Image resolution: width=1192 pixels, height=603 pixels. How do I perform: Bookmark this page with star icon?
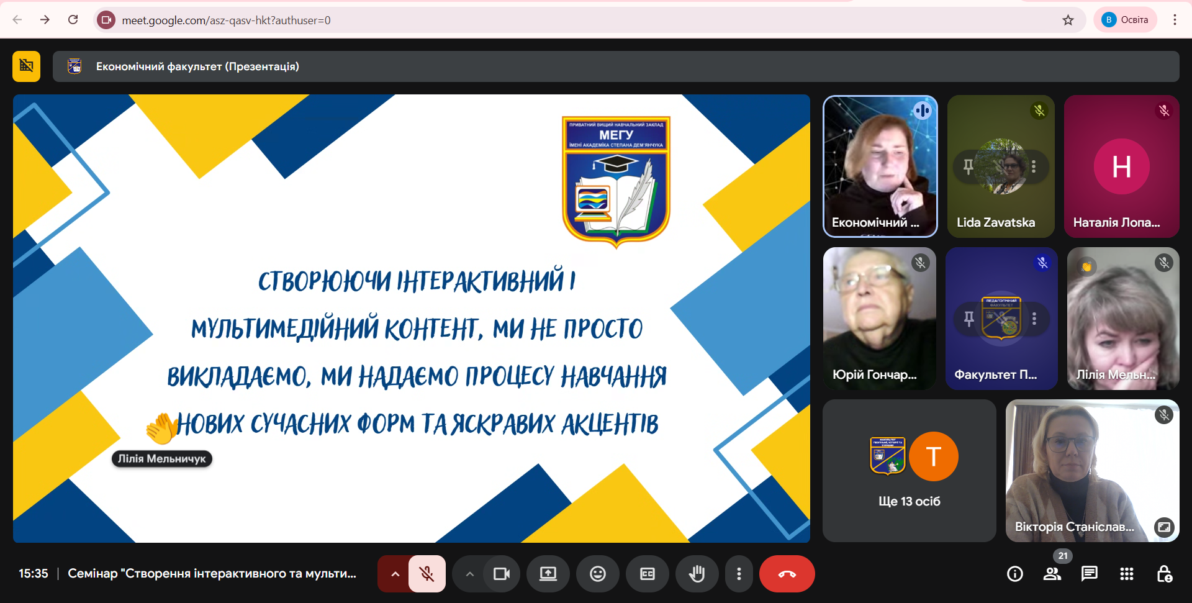coord(1068,20)
